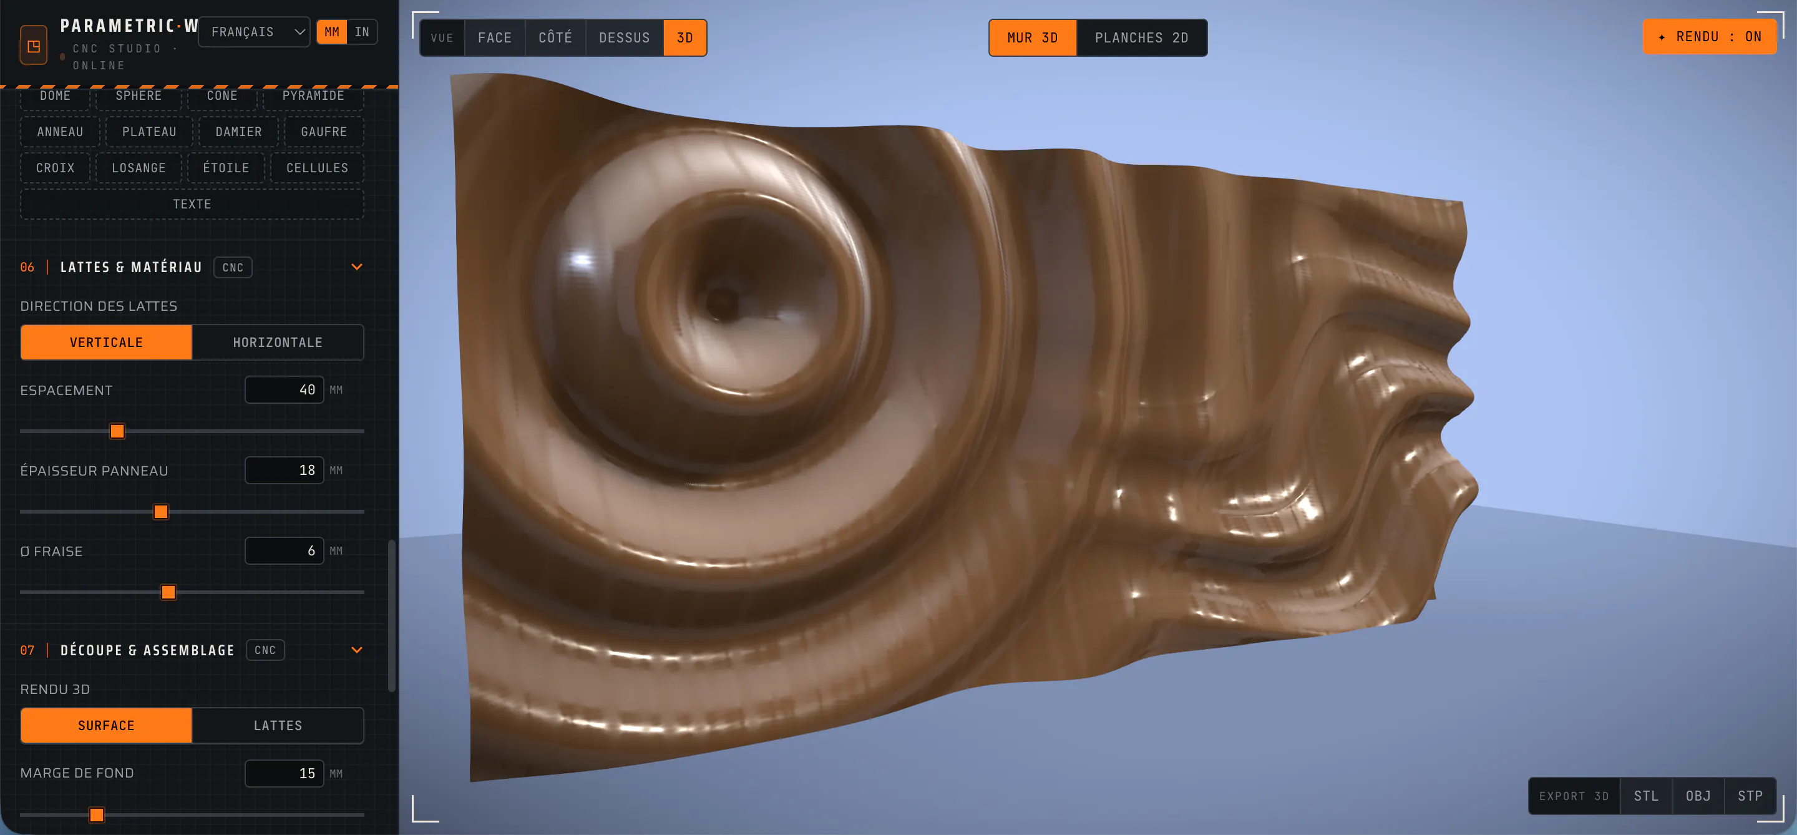Switch units to MM

pyautogui.click(x=331, y=32)
